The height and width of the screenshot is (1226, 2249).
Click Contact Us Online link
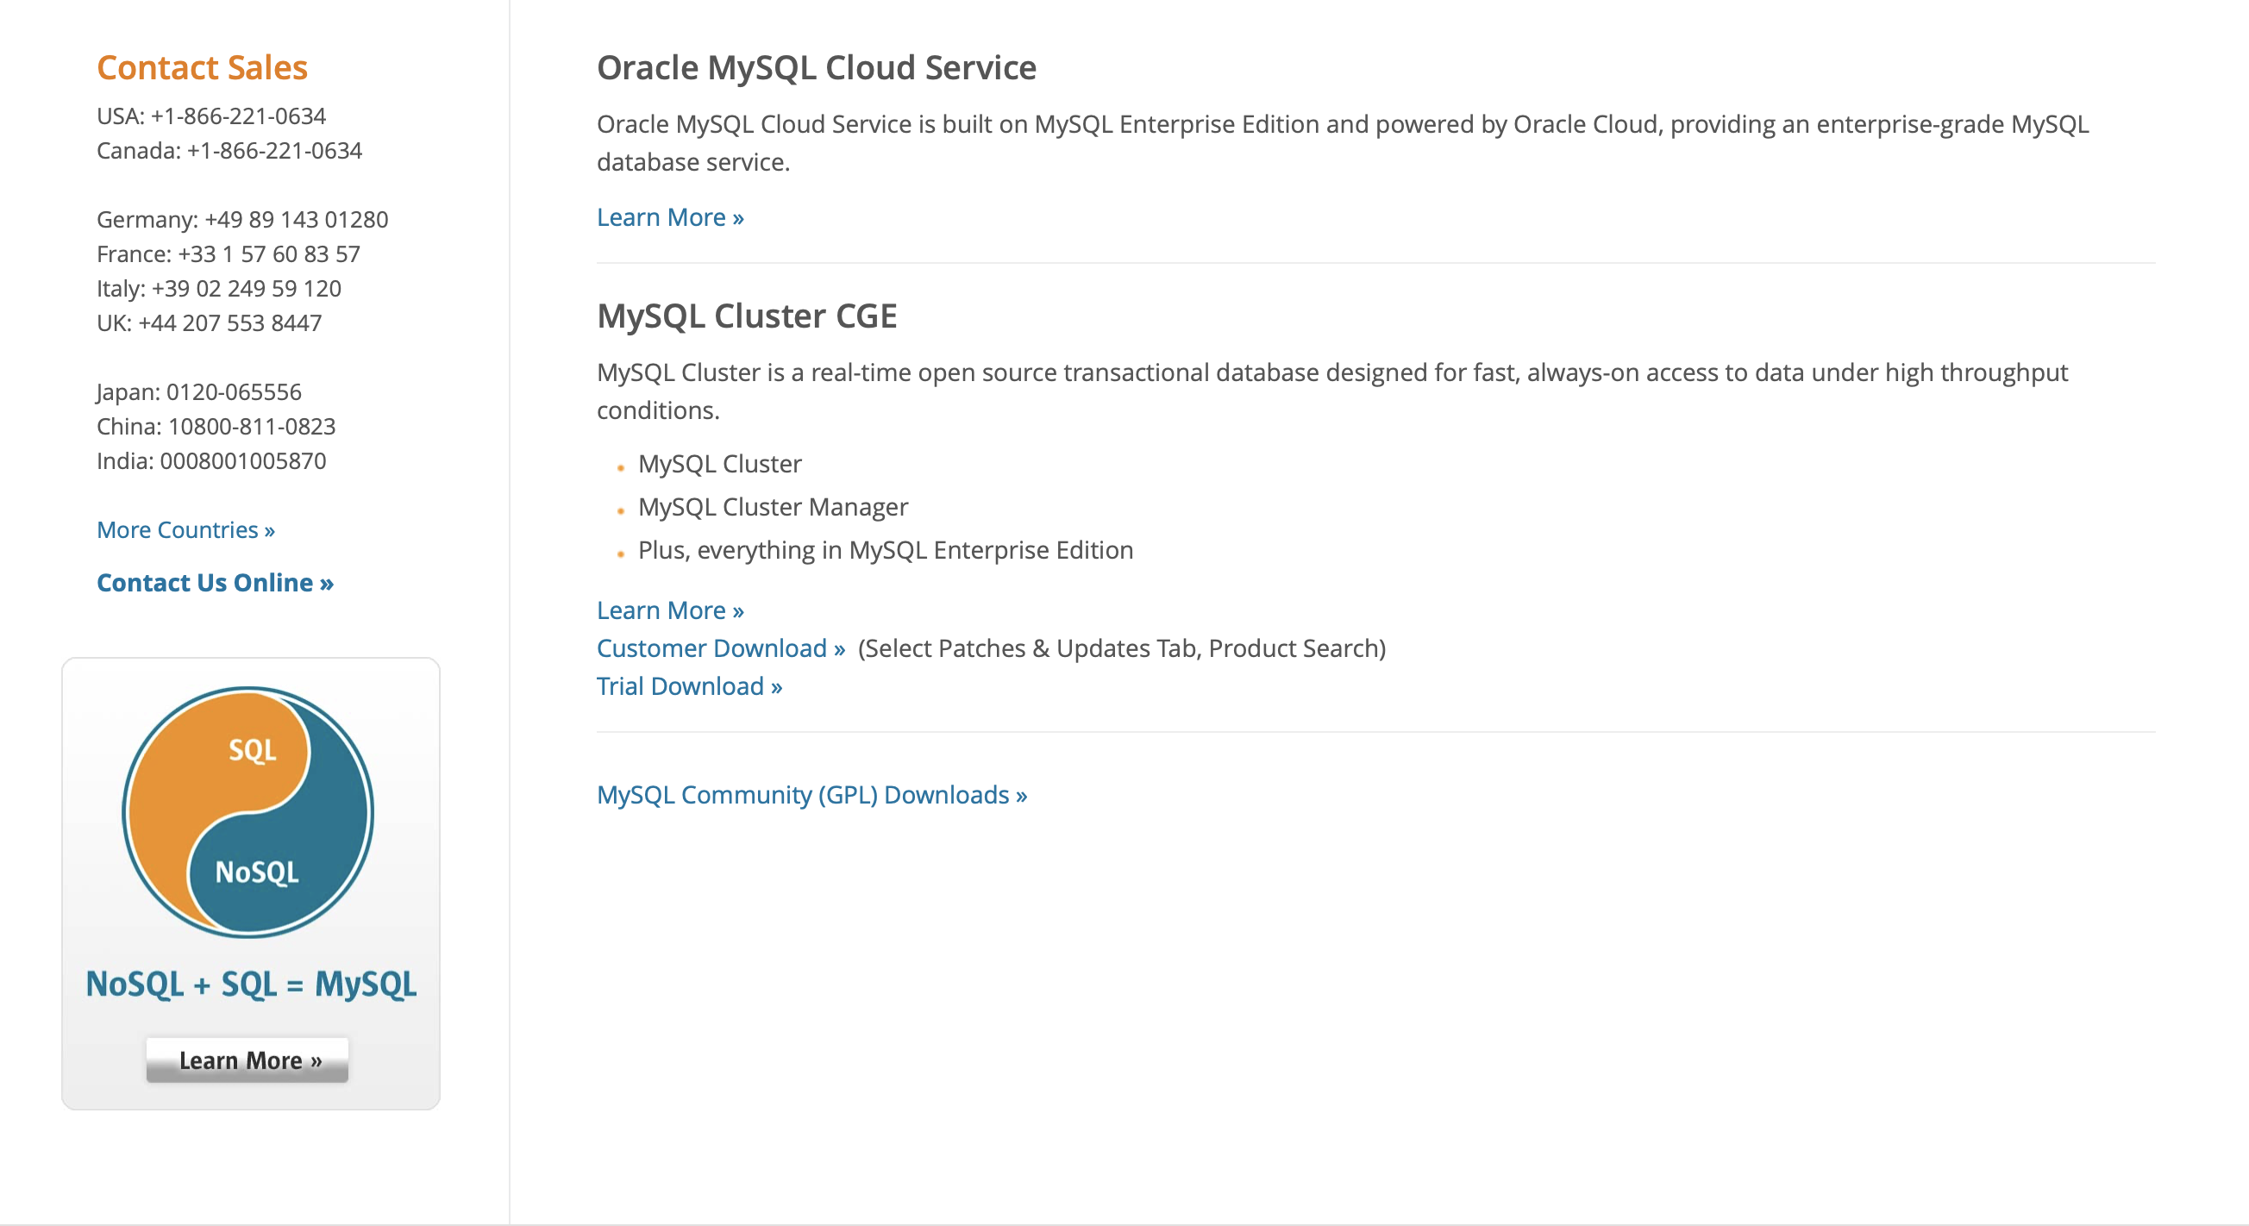215,582
